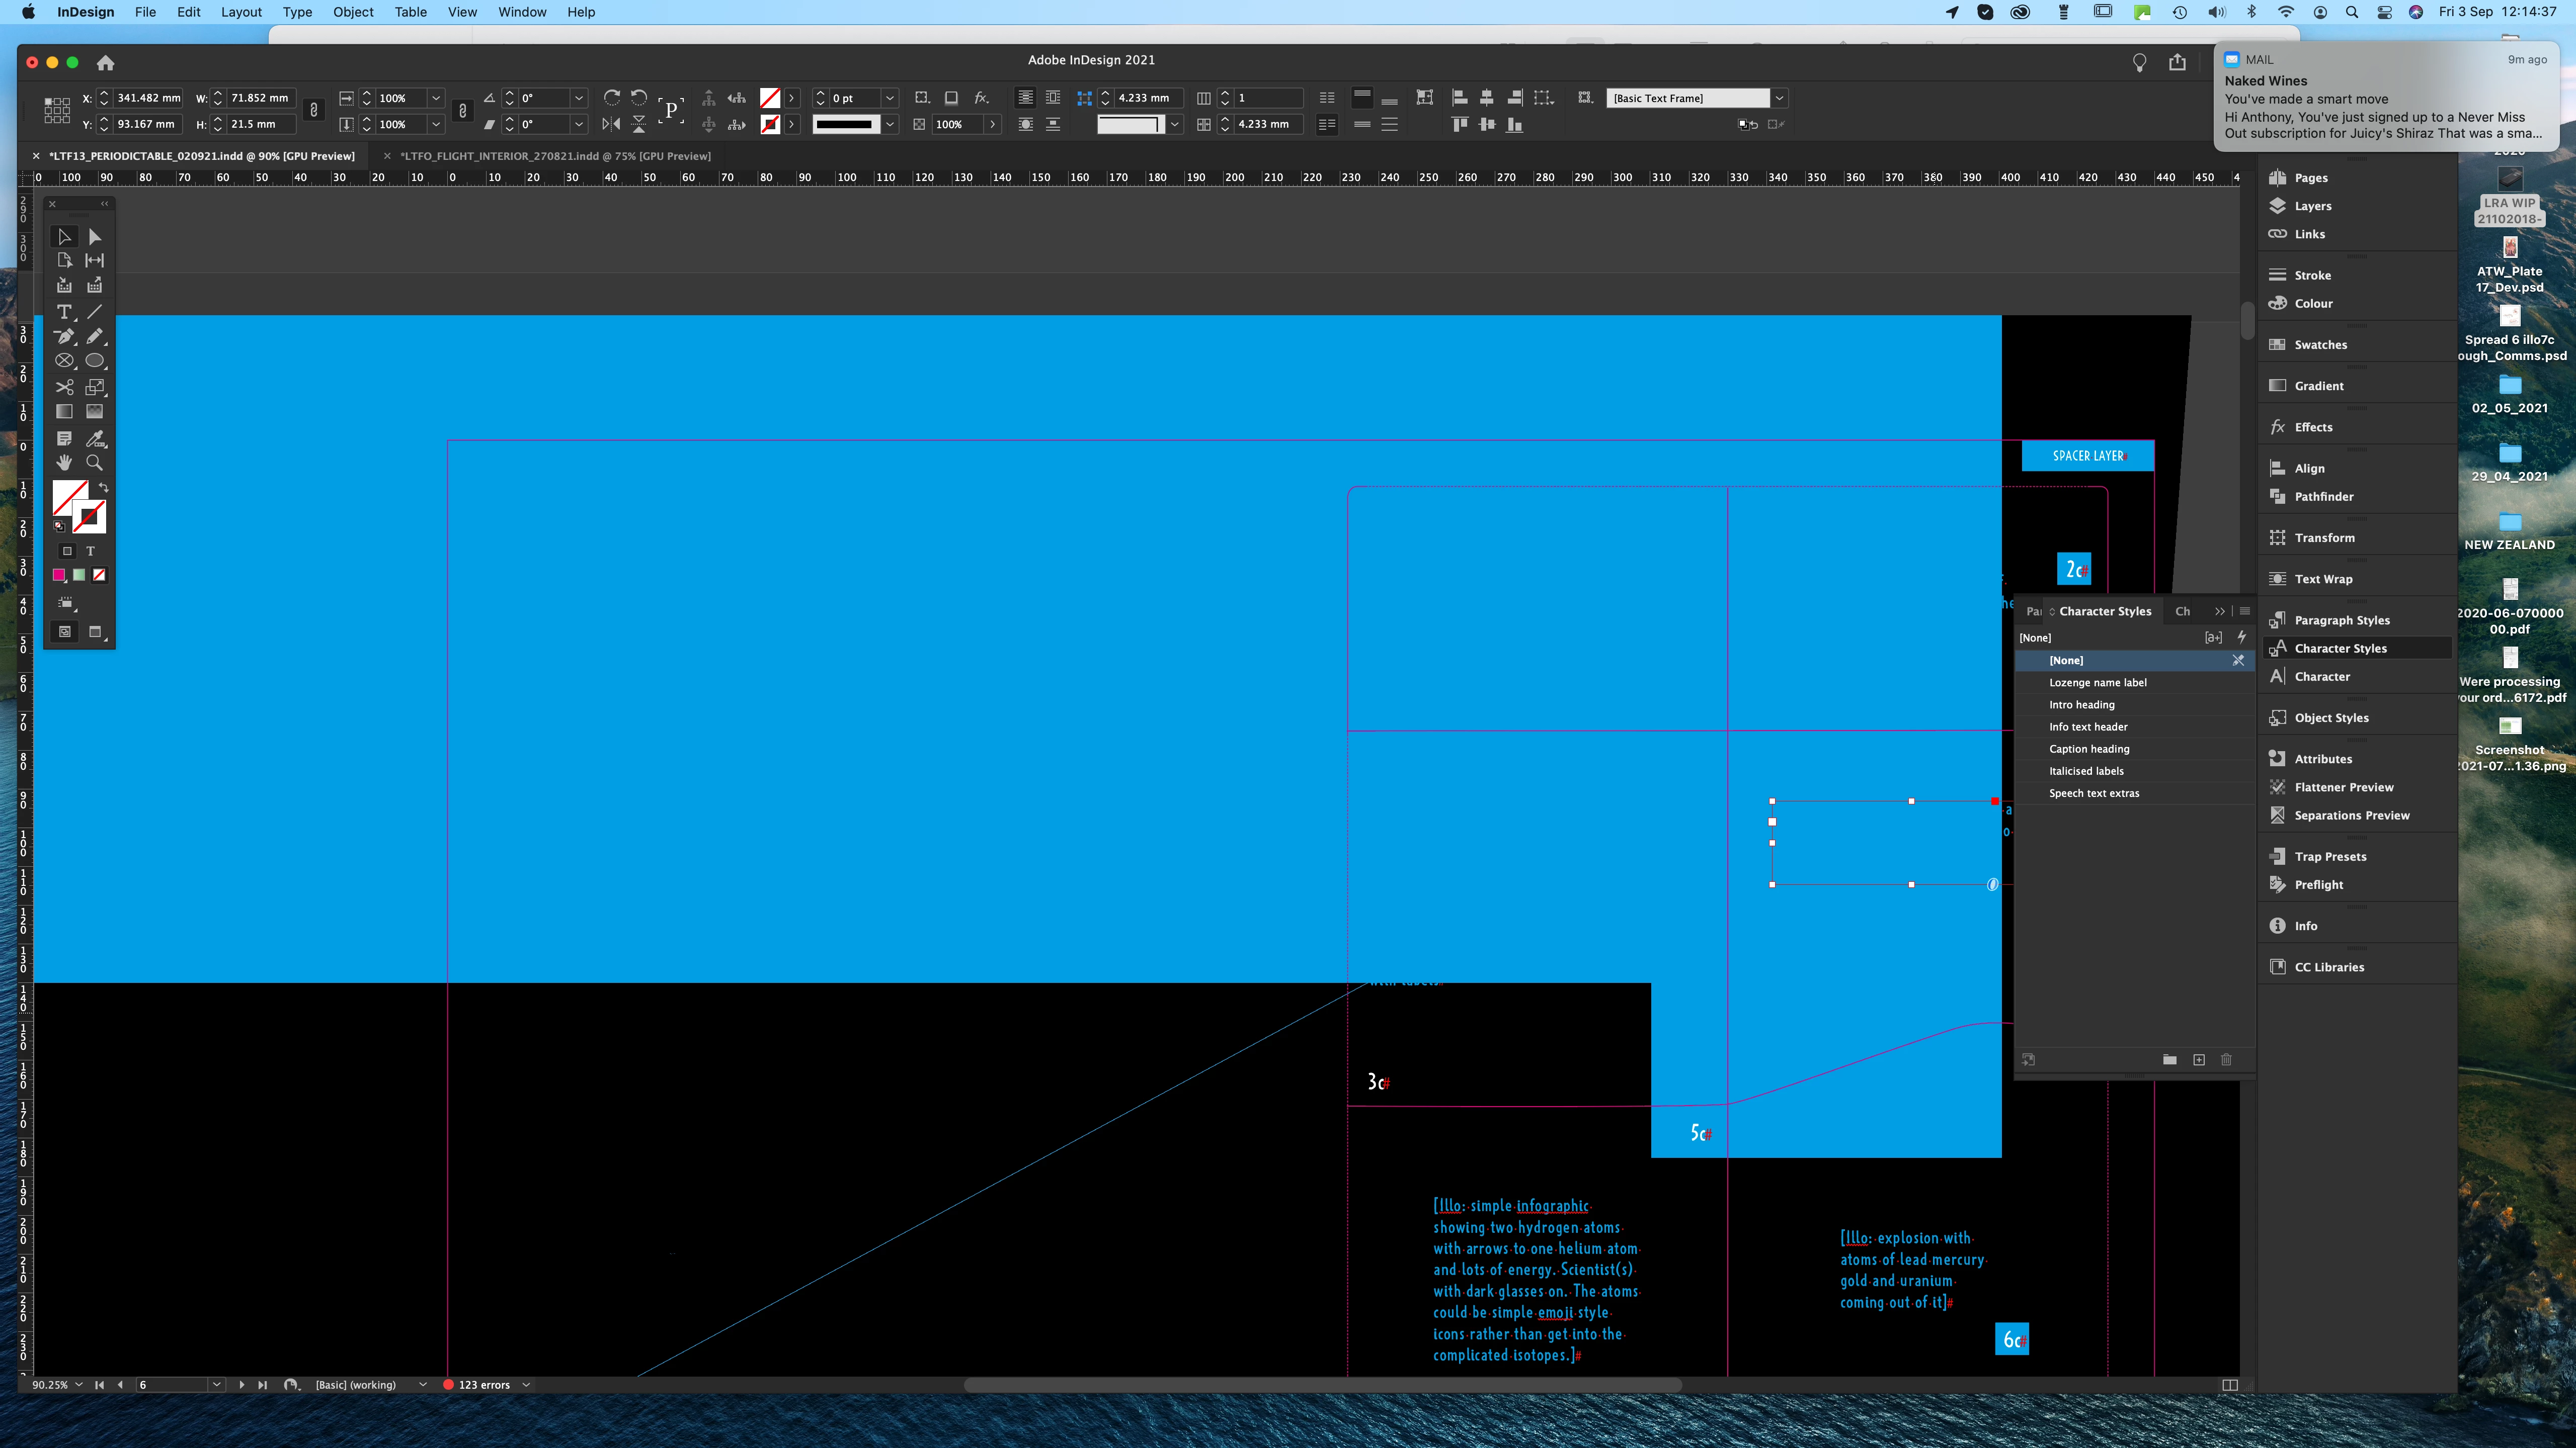Select the Gradient Swatch tool
The width and height of the screenshot is (2576, 1448).
tap(64, 412)
